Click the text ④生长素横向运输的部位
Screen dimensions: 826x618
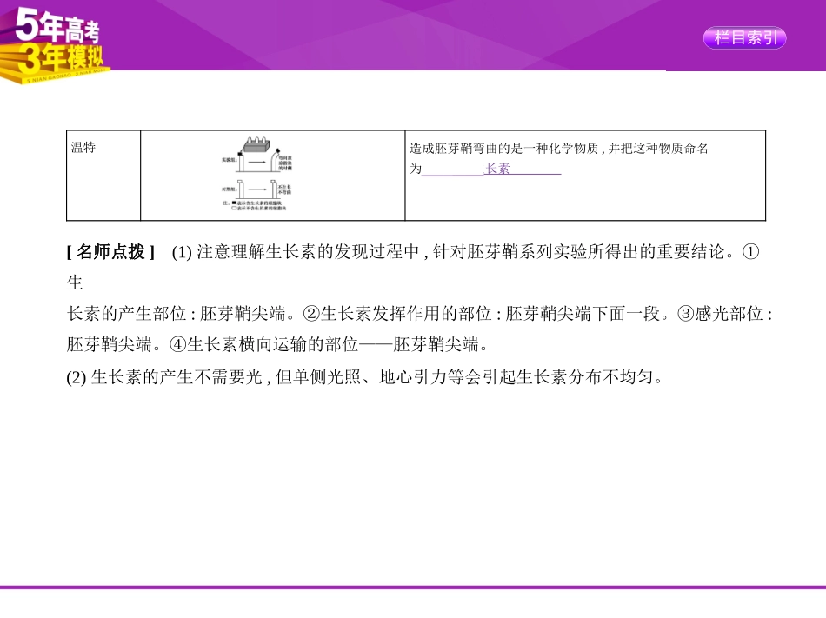coord(264,345)
